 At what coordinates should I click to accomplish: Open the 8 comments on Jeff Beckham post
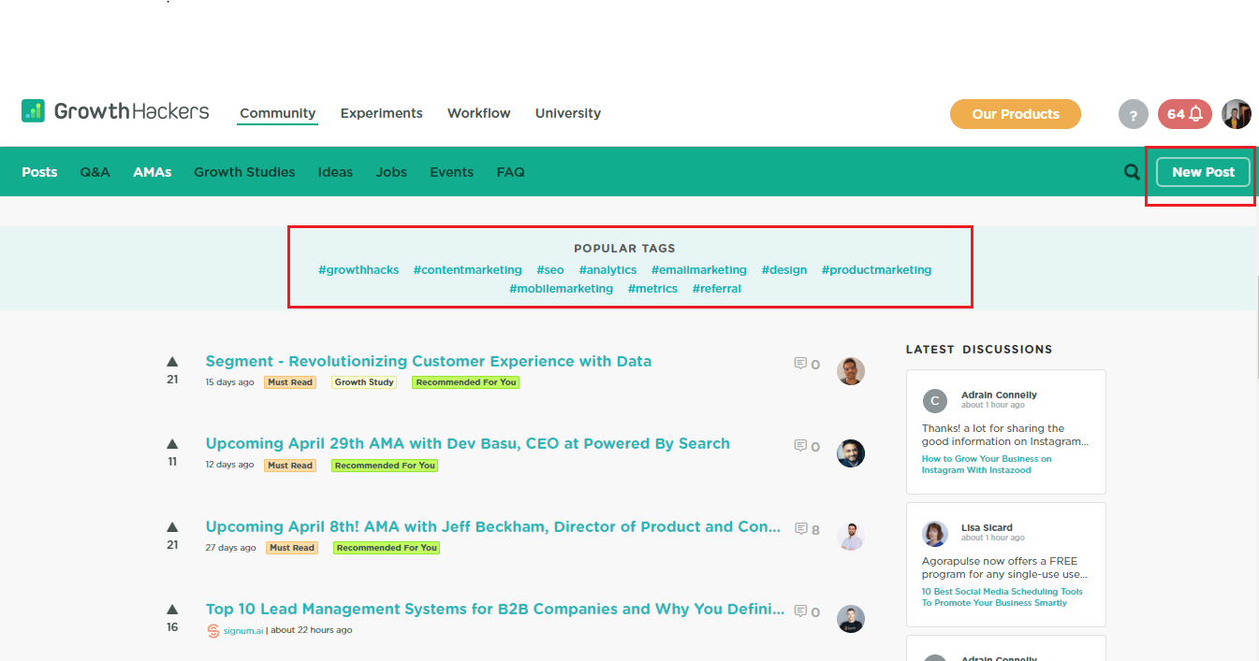[x=807, y=529]
